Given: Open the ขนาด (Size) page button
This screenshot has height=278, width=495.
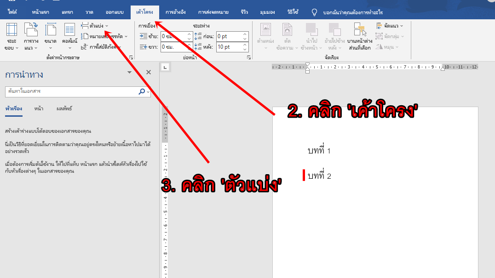Looking at the screenshot, I should coord(51,37).
